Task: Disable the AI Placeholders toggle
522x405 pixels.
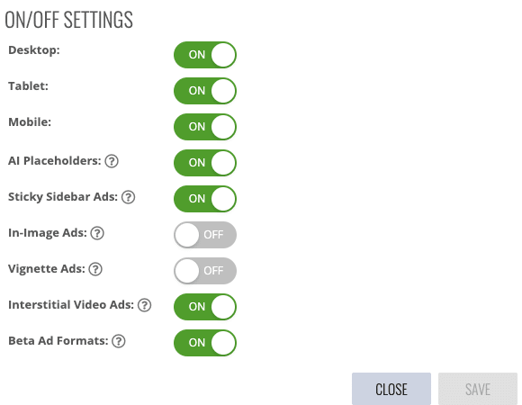Action: pos(205,163)
